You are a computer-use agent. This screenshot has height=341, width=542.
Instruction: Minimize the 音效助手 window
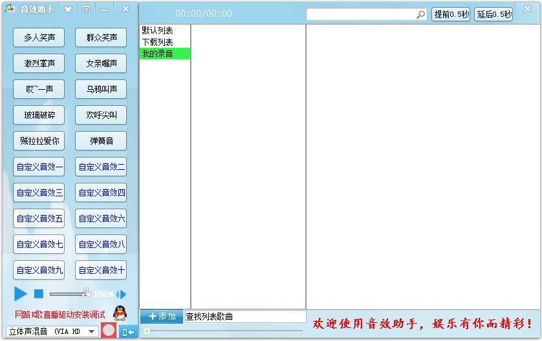104,10
